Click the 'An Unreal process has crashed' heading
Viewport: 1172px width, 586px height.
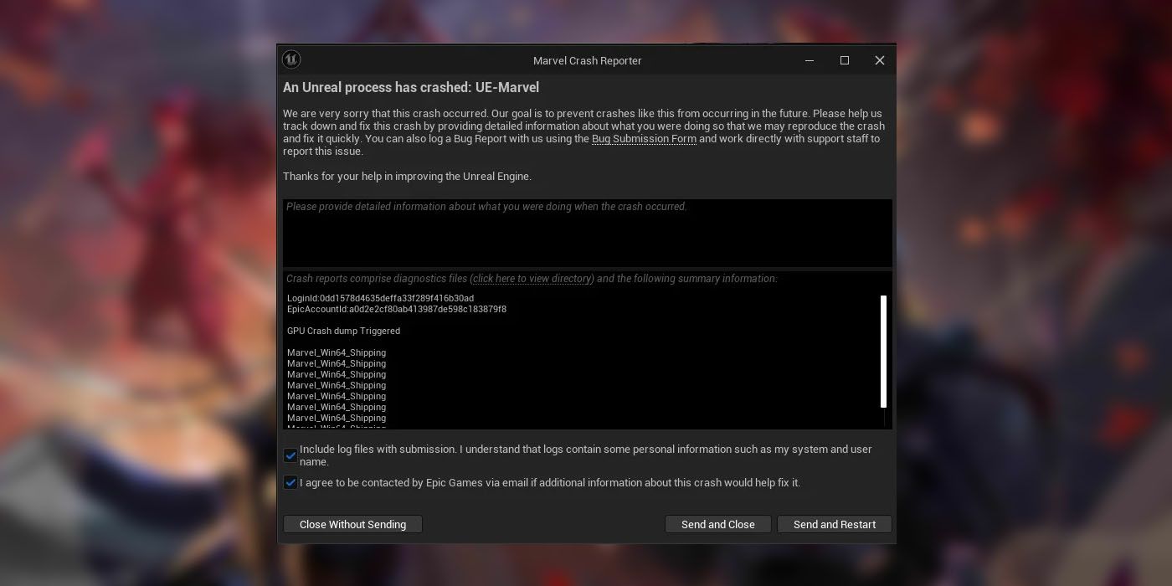(410, 88)
